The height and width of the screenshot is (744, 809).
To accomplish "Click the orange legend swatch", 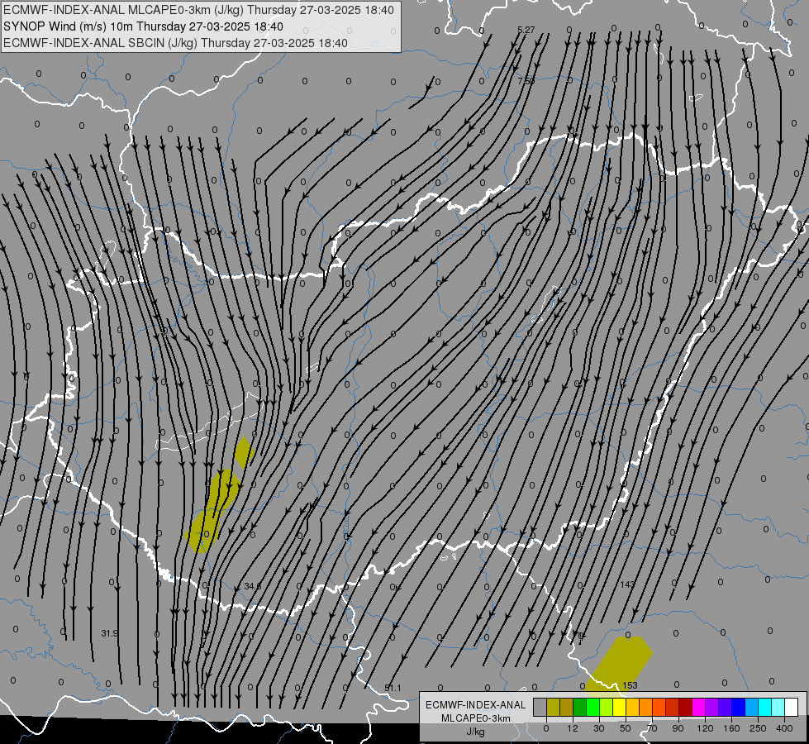I will click(646, 707).
